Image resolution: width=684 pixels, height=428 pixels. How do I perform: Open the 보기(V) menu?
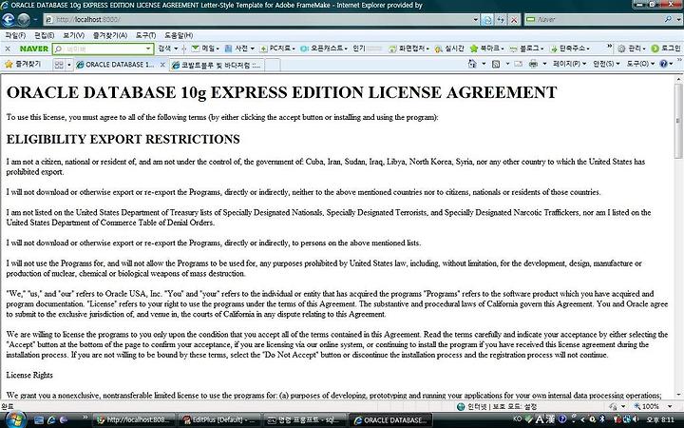coord(73,35)
